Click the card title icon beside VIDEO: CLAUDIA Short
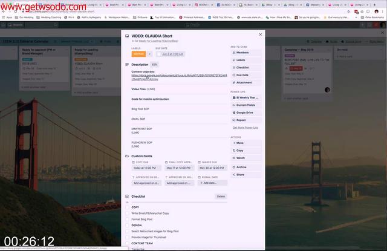This screenshot has height=251, width=387. coord(127,36)
